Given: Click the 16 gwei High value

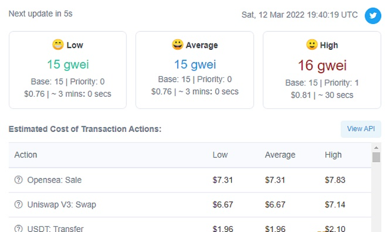Looking at the screenshot, I should [322, 66].
